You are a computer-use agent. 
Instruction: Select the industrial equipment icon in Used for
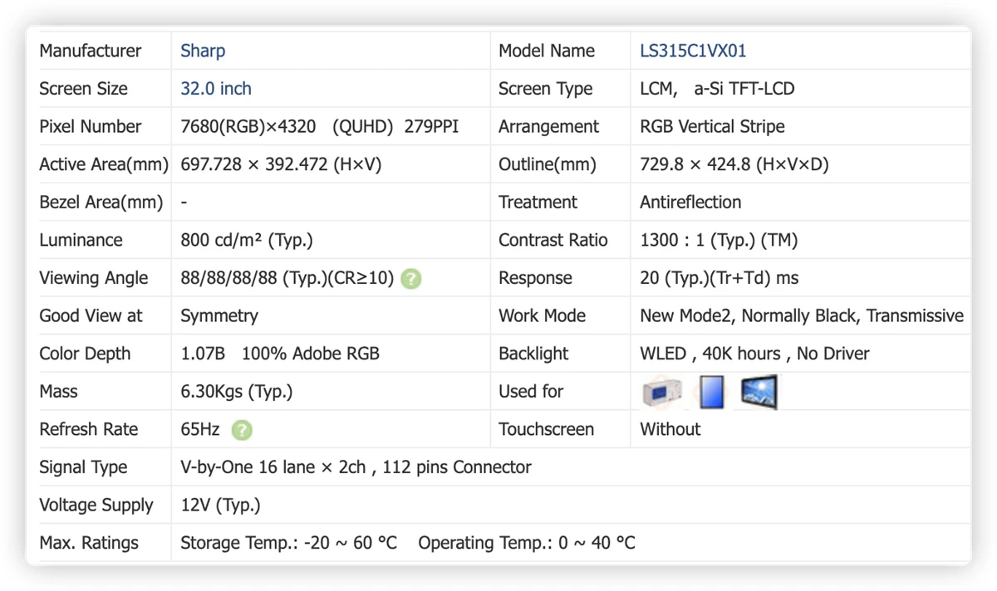point(662,393)
